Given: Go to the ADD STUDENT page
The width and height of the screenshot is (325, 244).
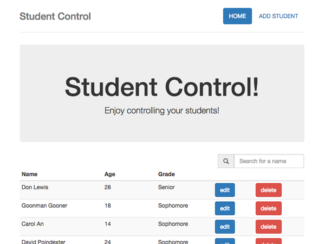Looking at the screenshot, I should (278, 16).
